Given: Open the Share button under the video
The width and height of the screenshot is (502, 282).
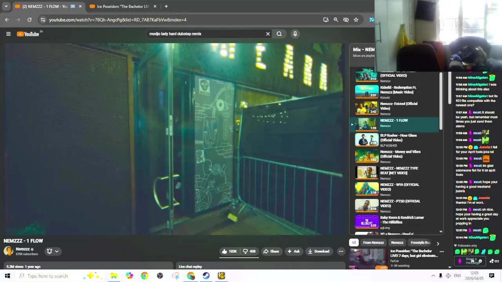Looking at the screenshot, I should click(271, 251).
